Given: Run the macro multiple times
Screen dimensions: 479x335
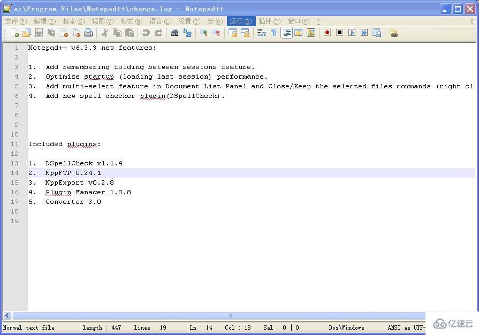Looking at the screenshot, I should coord(364,33).
